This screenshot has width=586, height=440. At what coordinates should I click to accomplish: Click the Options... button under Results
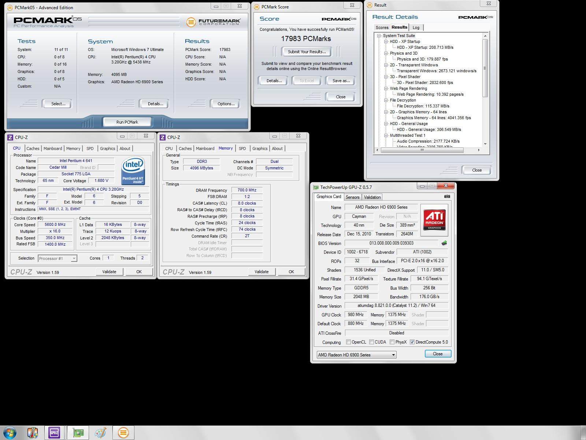[x=226, y=104]
